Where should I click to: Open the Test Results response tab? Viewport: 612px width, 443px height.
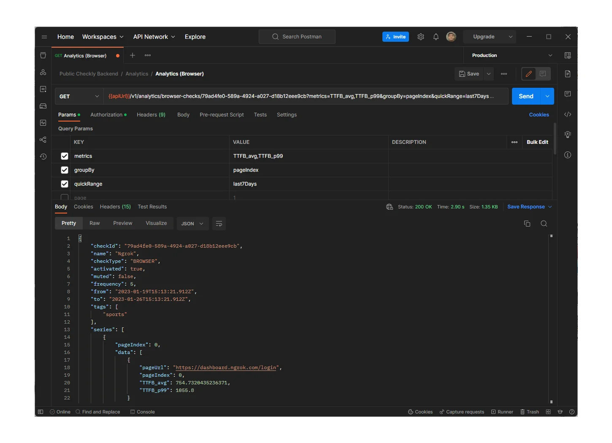tap(152, 207)
